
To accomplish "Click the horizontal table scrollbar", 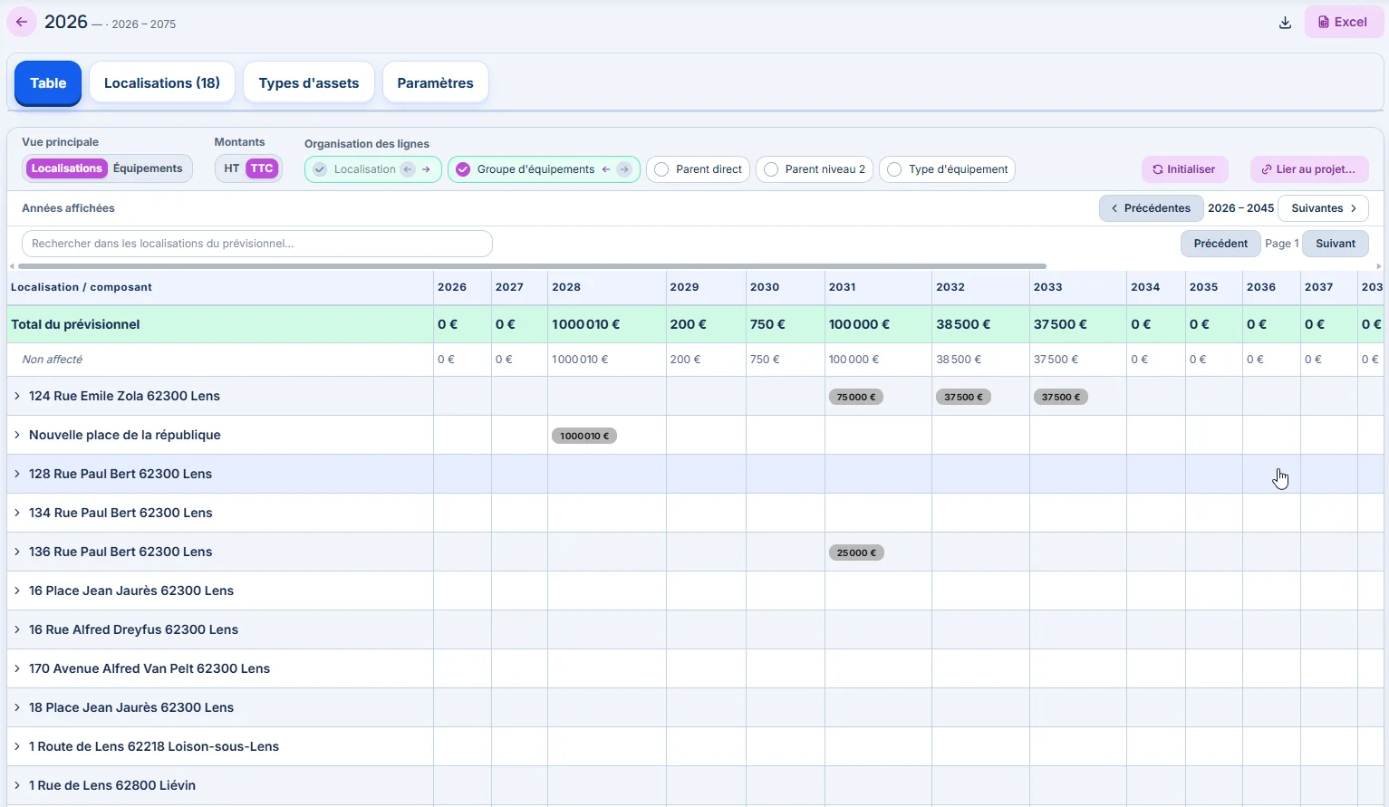I will (x=533, y=266).
